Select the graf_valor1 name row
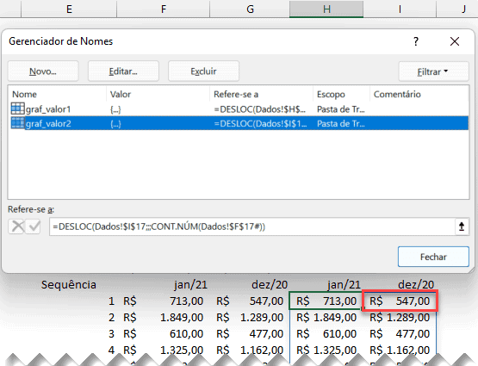The image size is (478, 366). point(239,109)
